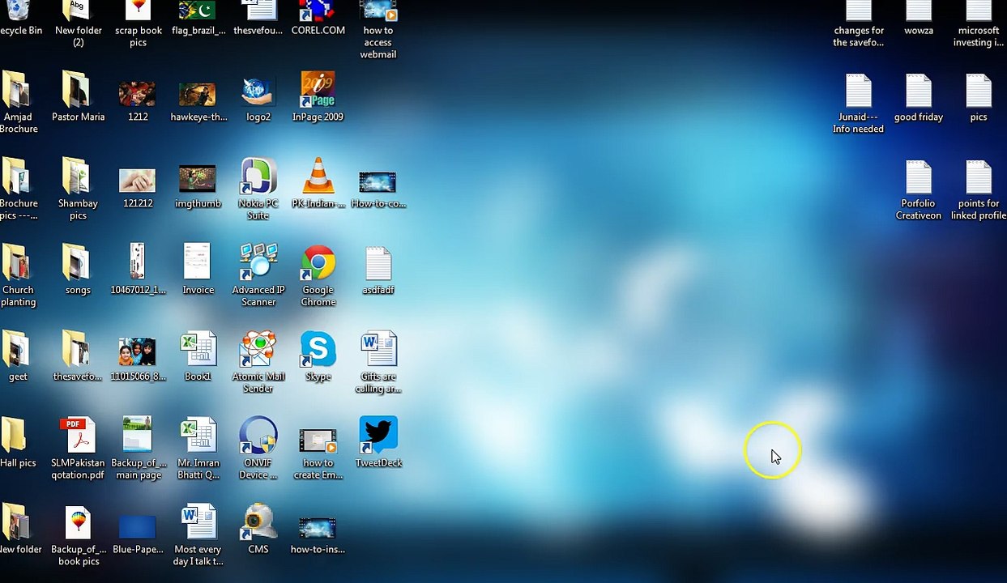The width and height of the screenshot is (1007, 583).
Task: Launch Nokia PC Suite shortcut
Action: click(x=258, y=189)
